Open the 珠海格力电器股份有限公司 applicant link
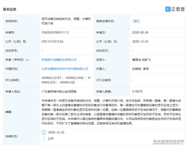 point(59,60)
